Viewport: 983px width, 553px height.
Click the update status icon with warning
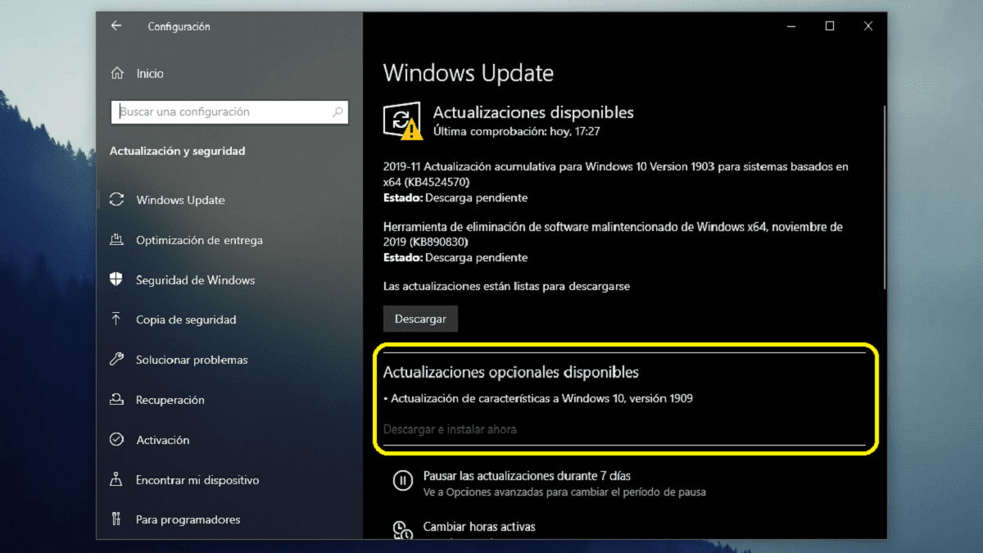coord(402,120)
